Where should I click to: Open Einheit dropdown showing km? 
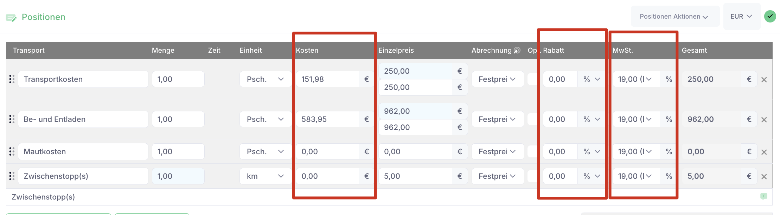[266, 176]
